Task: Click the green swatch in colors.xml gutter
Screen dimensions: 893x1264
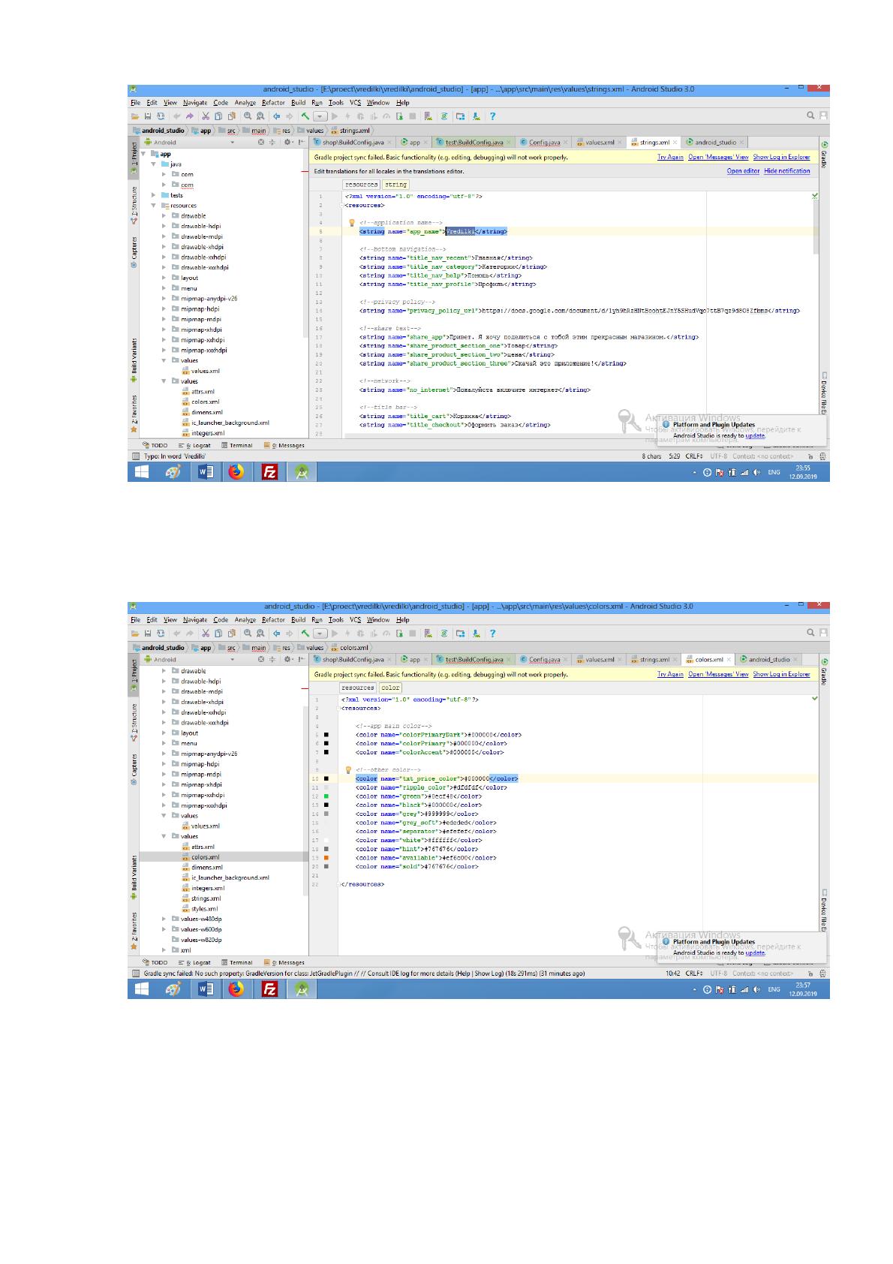Action: (326, 796)
